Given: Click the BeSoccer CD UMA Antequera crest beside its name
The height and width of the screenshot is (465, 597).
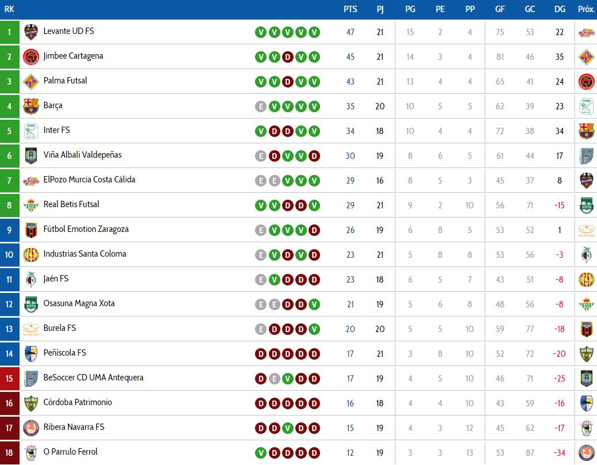Looking at the screenshot, I should (31, 378).
